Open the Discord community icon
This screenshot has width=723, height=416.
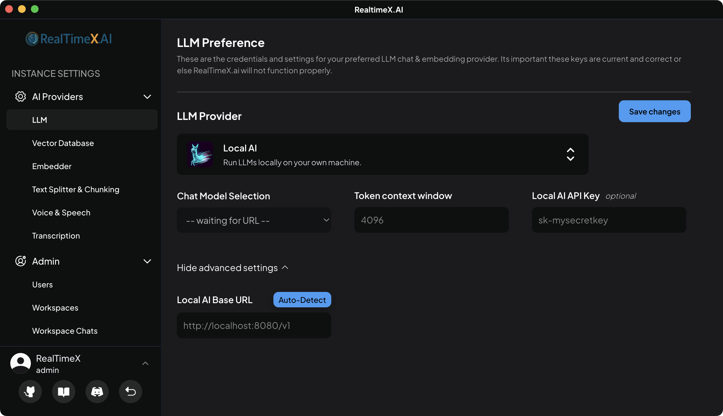pyautogui.click(x=97, y=392)
